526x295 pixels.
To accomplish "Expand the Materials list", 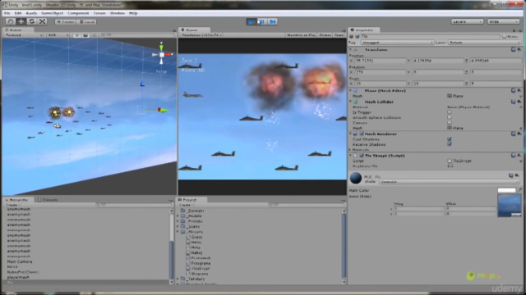I will [x=351, y=150].
